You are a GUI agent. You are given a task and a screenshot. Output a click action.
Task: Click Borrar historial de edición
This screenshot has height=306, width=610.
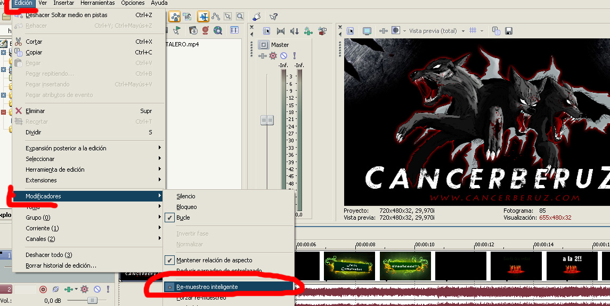coord(88,265)
